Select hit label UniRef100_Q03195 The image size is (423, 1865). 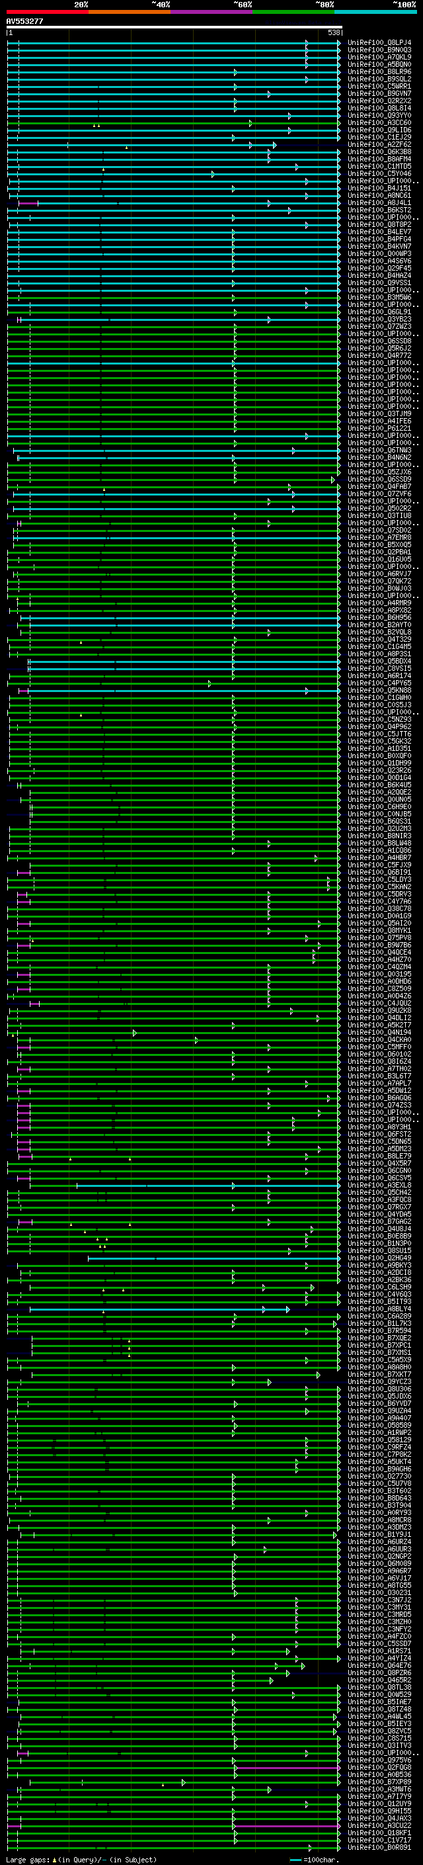click(379, 974)
